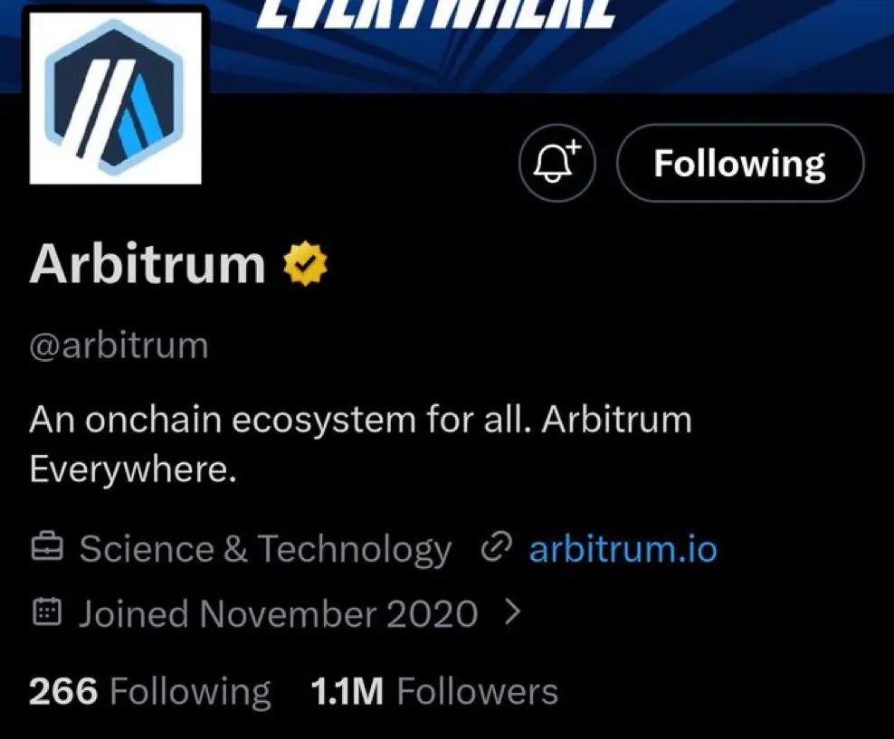Tap the bio text 'An onchain ecosystem'

pyautogui.click(x=222, y=420)
